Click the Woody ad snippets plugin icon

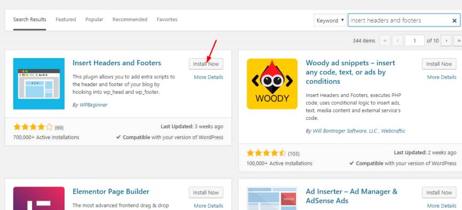click(x=272, y=84)
